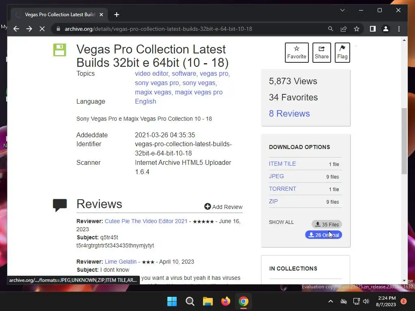415x311 pixels.
Task: Stop loading the page with X button
Action: click(42, 29)
